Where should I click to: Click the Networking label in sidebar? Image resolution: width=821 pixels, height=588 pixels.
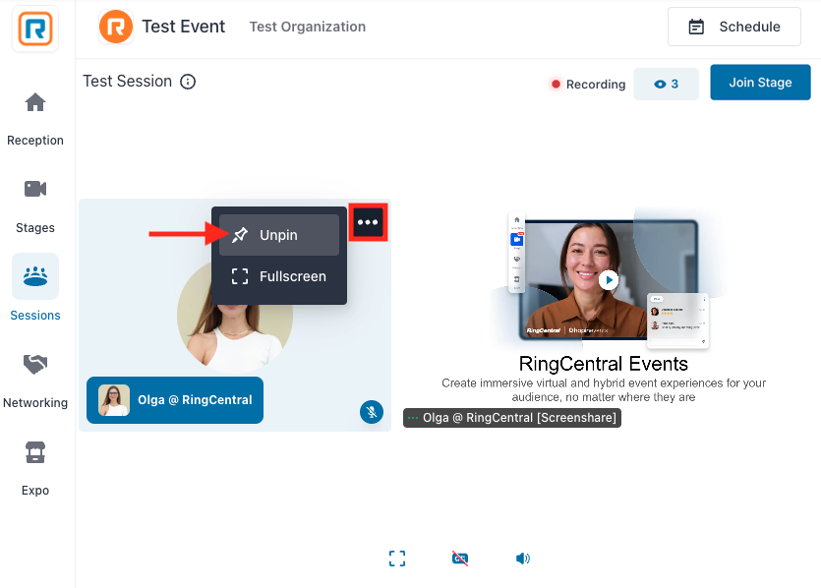coord(35,402)
